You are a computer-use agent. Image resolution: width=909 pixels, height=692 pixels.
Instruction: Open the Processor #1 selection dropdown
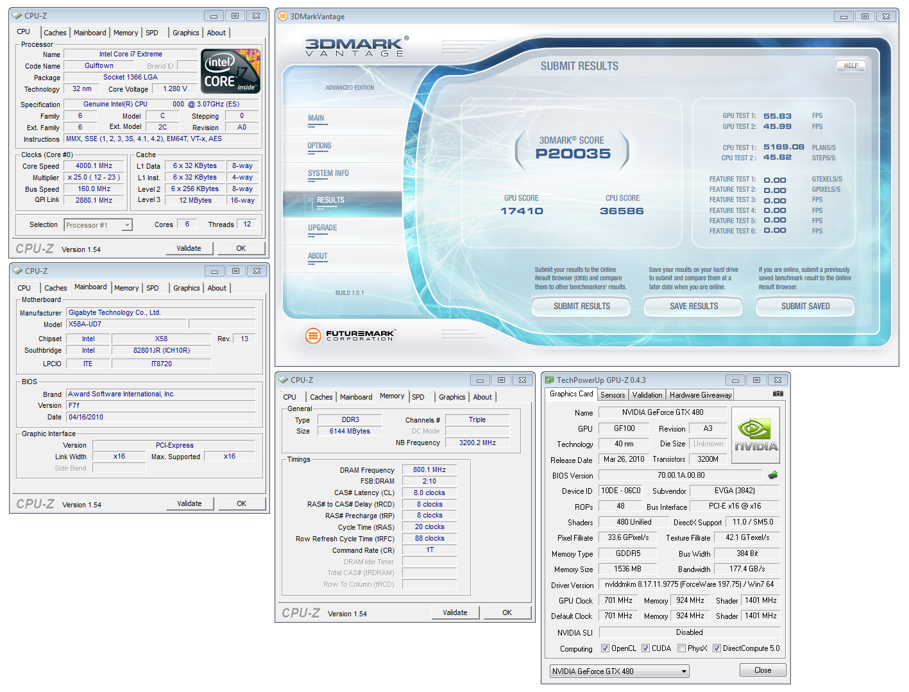tap(99, 225)
